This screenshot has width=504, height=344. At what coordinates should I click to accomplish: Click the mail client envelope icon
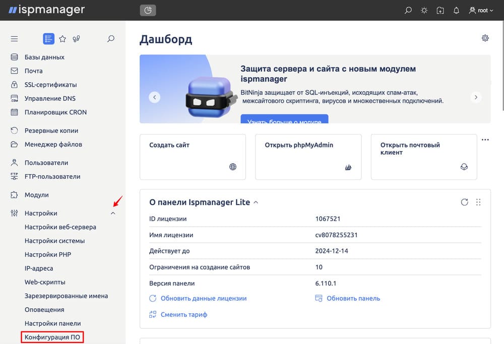click(464, 167)
